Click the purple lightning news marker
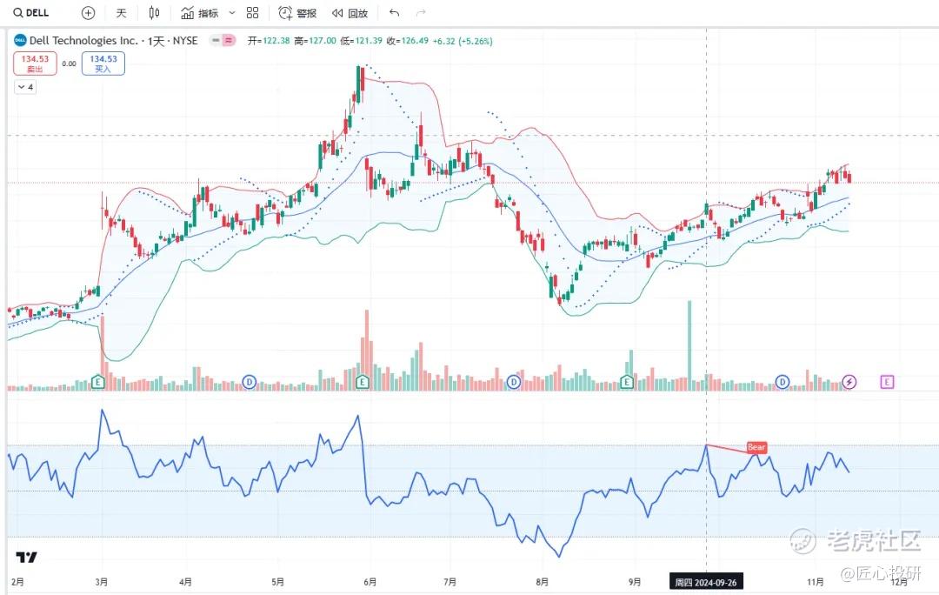This screenshot has width=939, height=595. tap(849, 381)
